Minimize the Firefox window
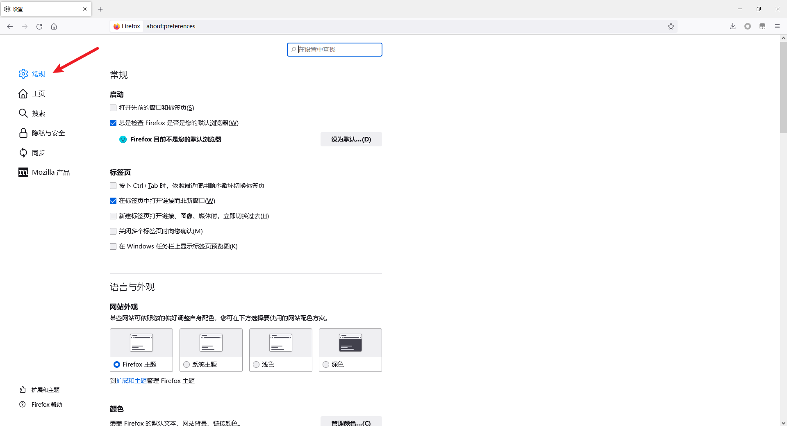 740,9
